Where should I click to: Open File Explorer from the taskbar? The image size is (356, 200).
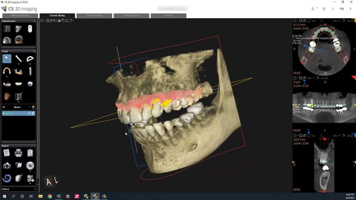tap(40, 196)
